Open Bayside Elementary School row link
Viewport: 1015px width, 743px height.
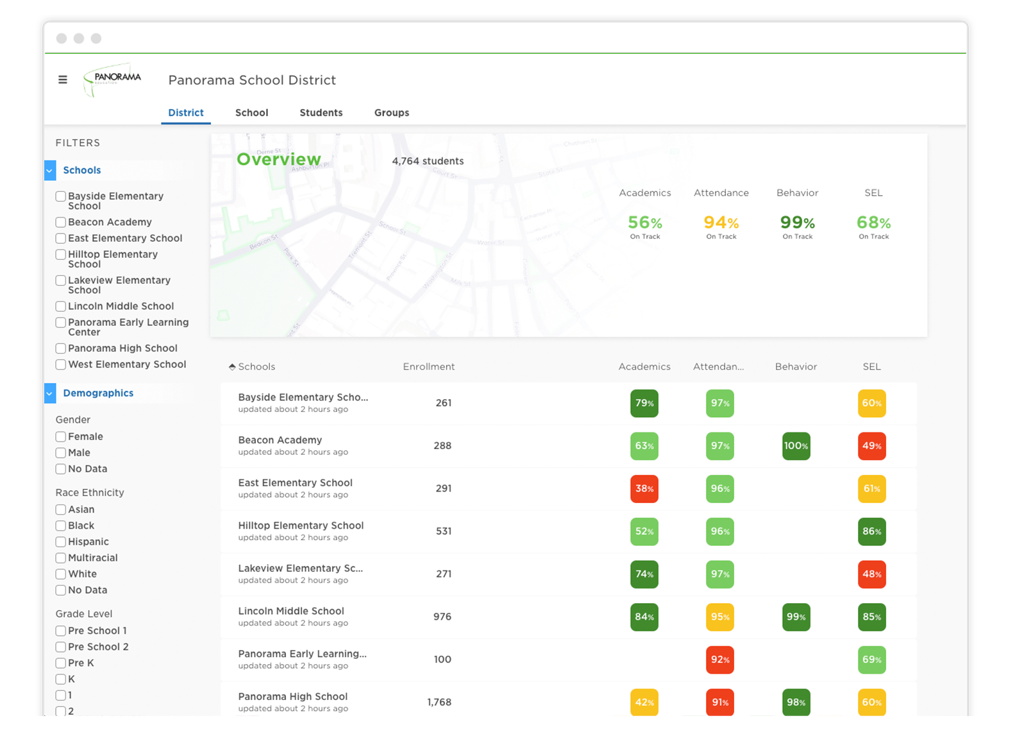click(x=303, y=397)
